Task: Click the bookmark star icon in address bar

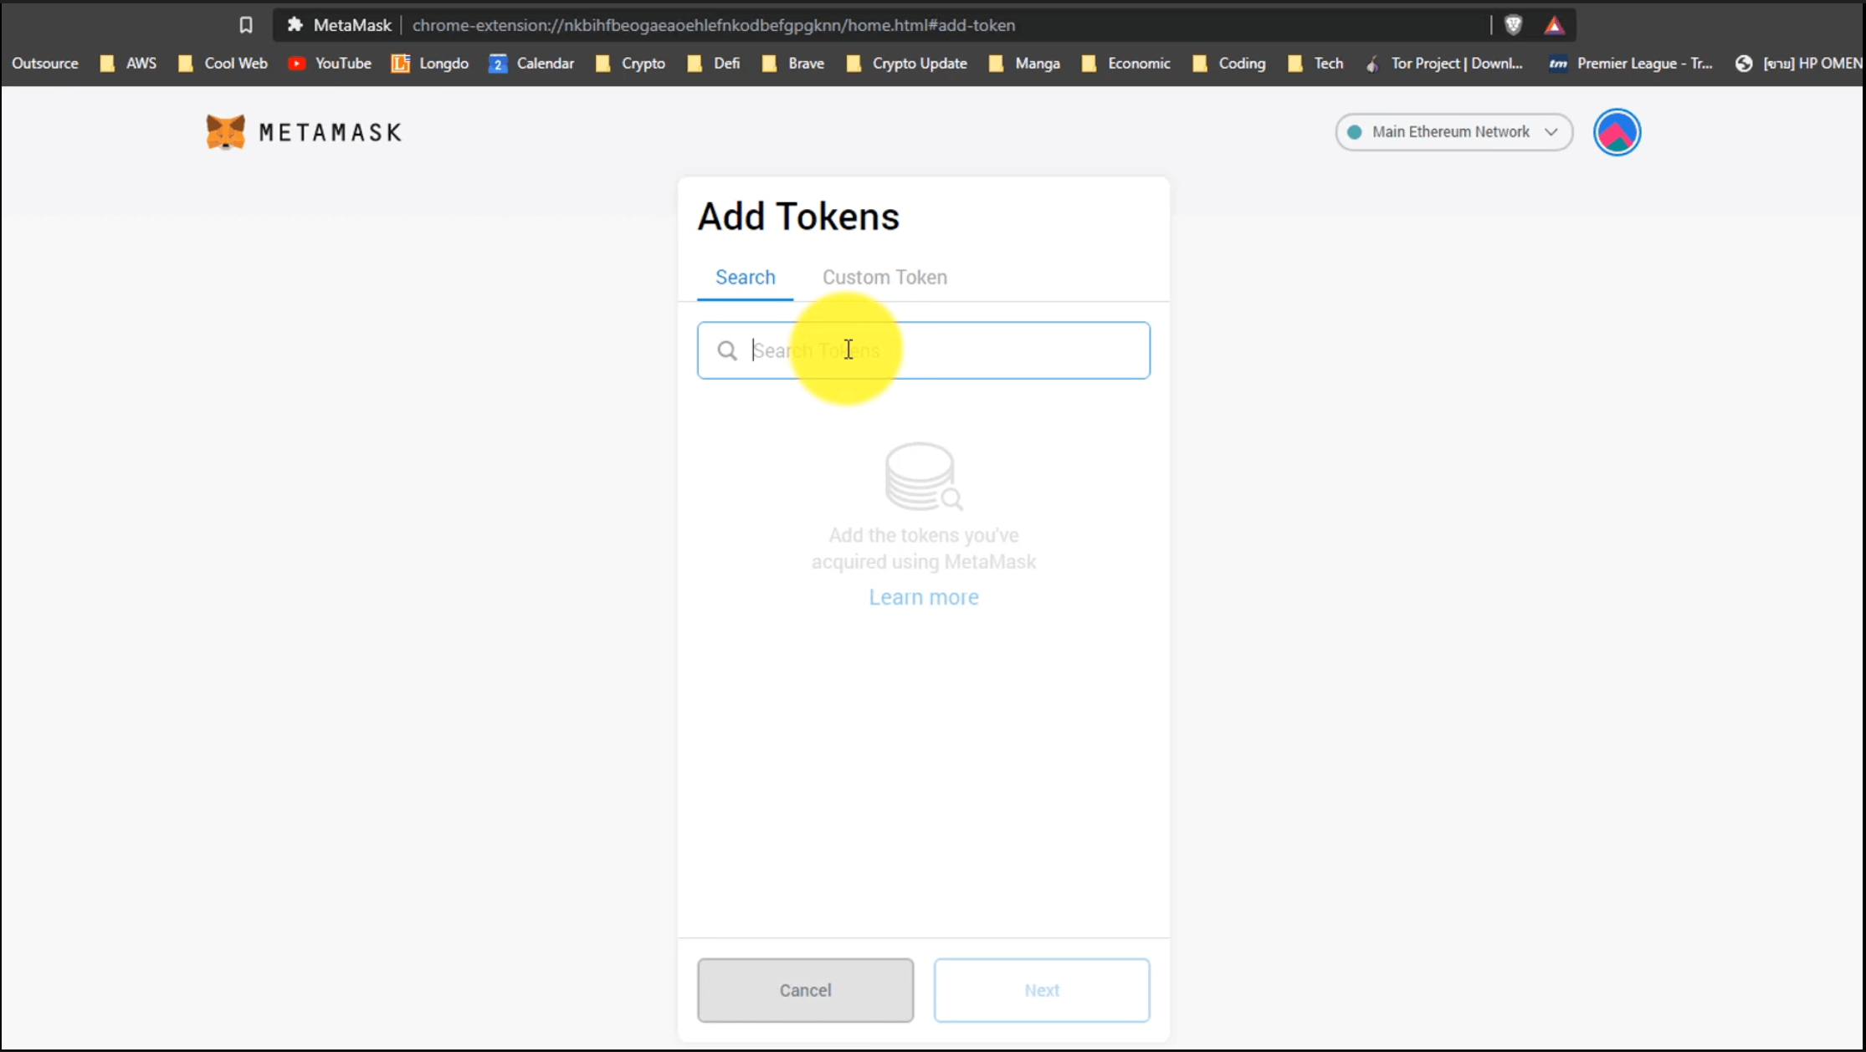Action: point(246,24)
